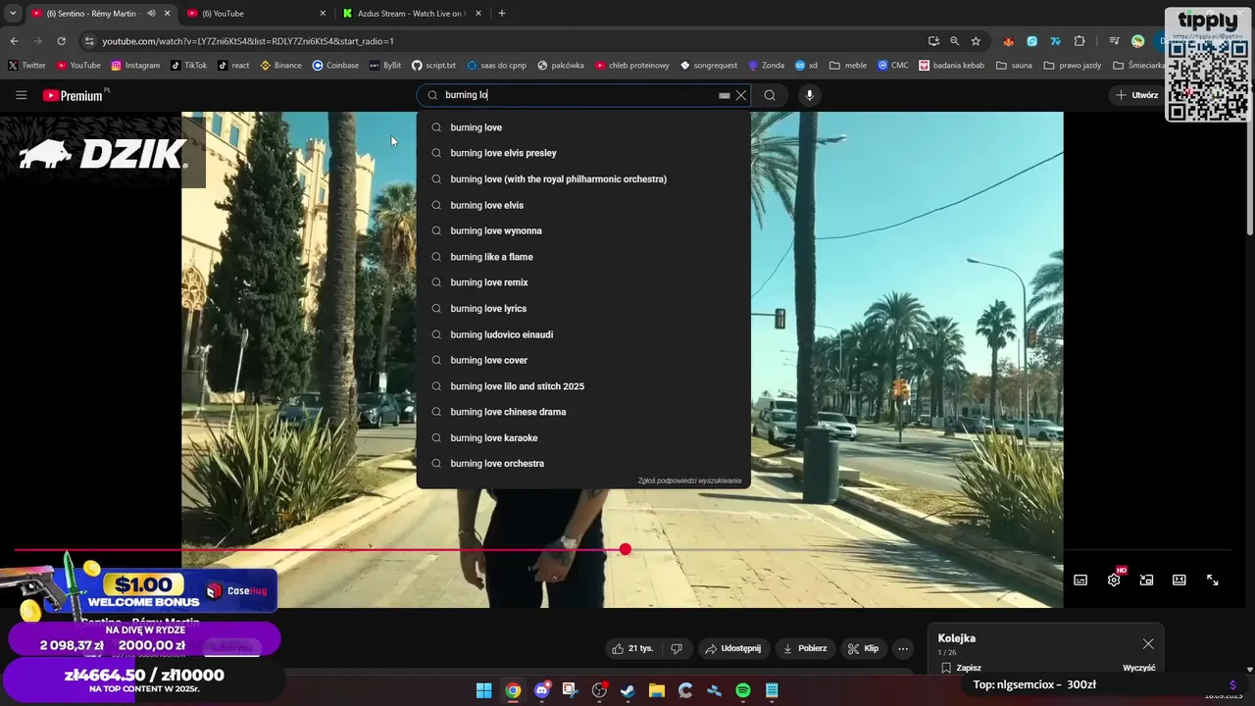This screenshot has width=1255, height=706.
Task: Mute the Sentino tab via speaker icon
Action: coord(151,14)
